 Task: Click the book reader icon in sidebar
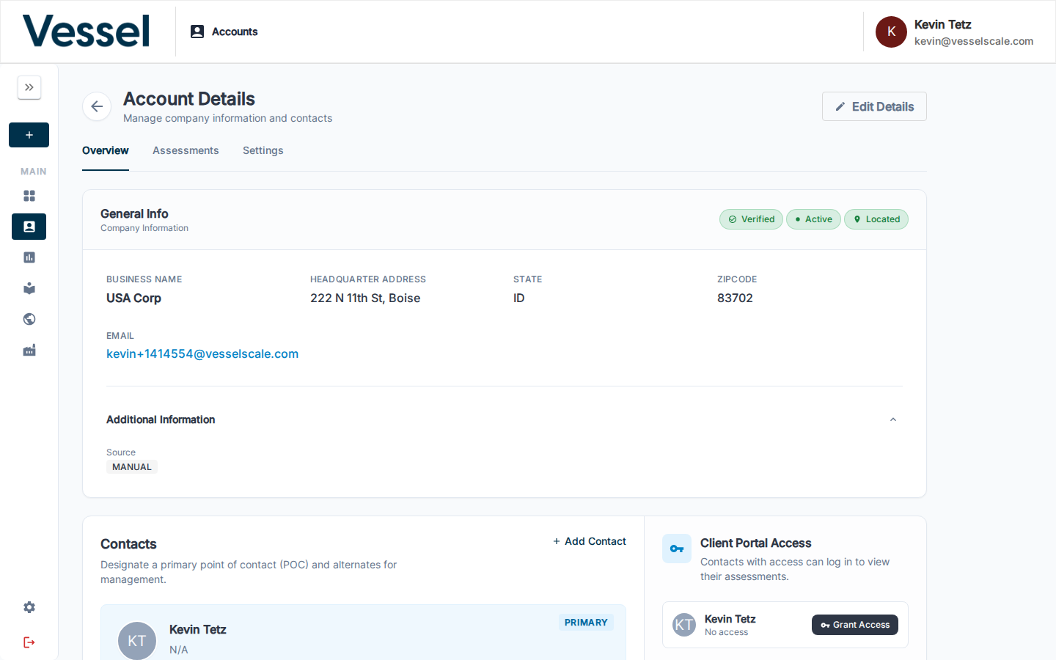click(29, 288)
